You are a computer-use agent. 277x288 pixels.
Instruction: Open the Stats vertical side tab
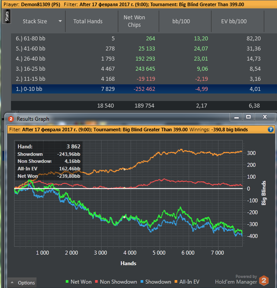7,16
